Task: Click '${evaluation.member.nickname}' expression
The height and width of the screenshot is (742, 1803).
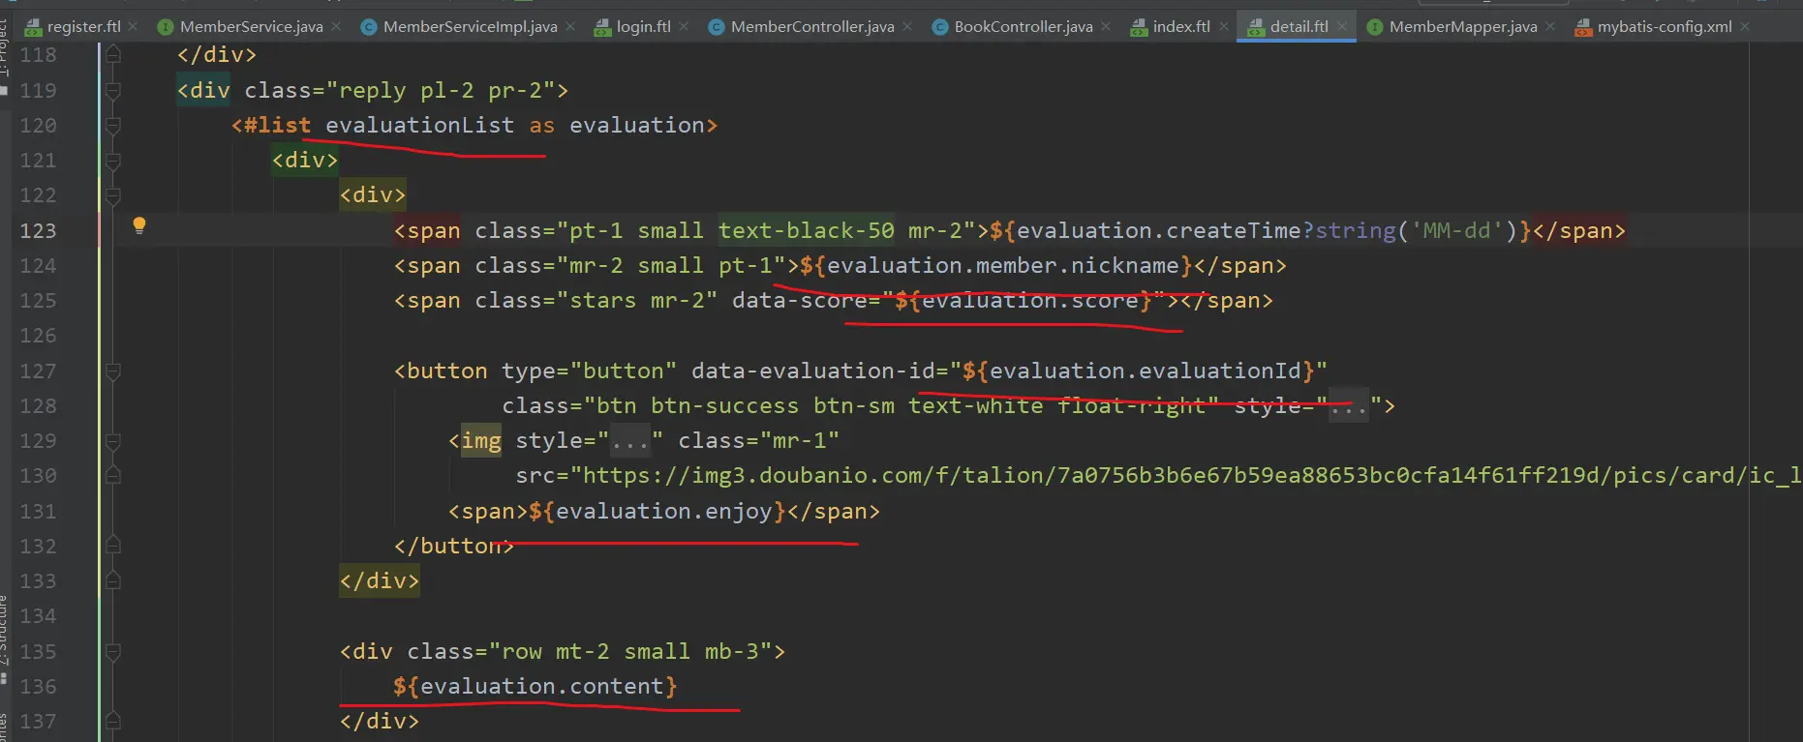Action: coord(996,266)
